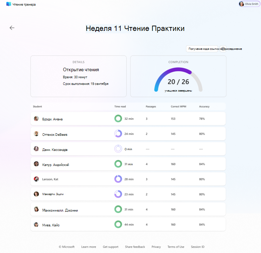This screenshot has width=261, height=253.
Task: Click the Чтение тренера app title
Action: [24, 5]
